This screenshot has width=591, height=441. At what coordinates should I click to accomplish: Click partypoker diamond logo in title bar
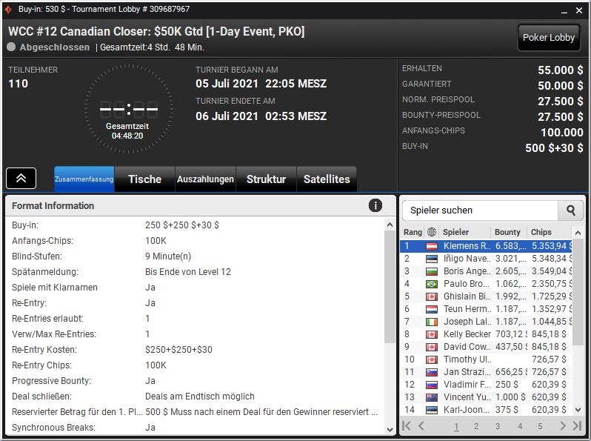point(8,10)
